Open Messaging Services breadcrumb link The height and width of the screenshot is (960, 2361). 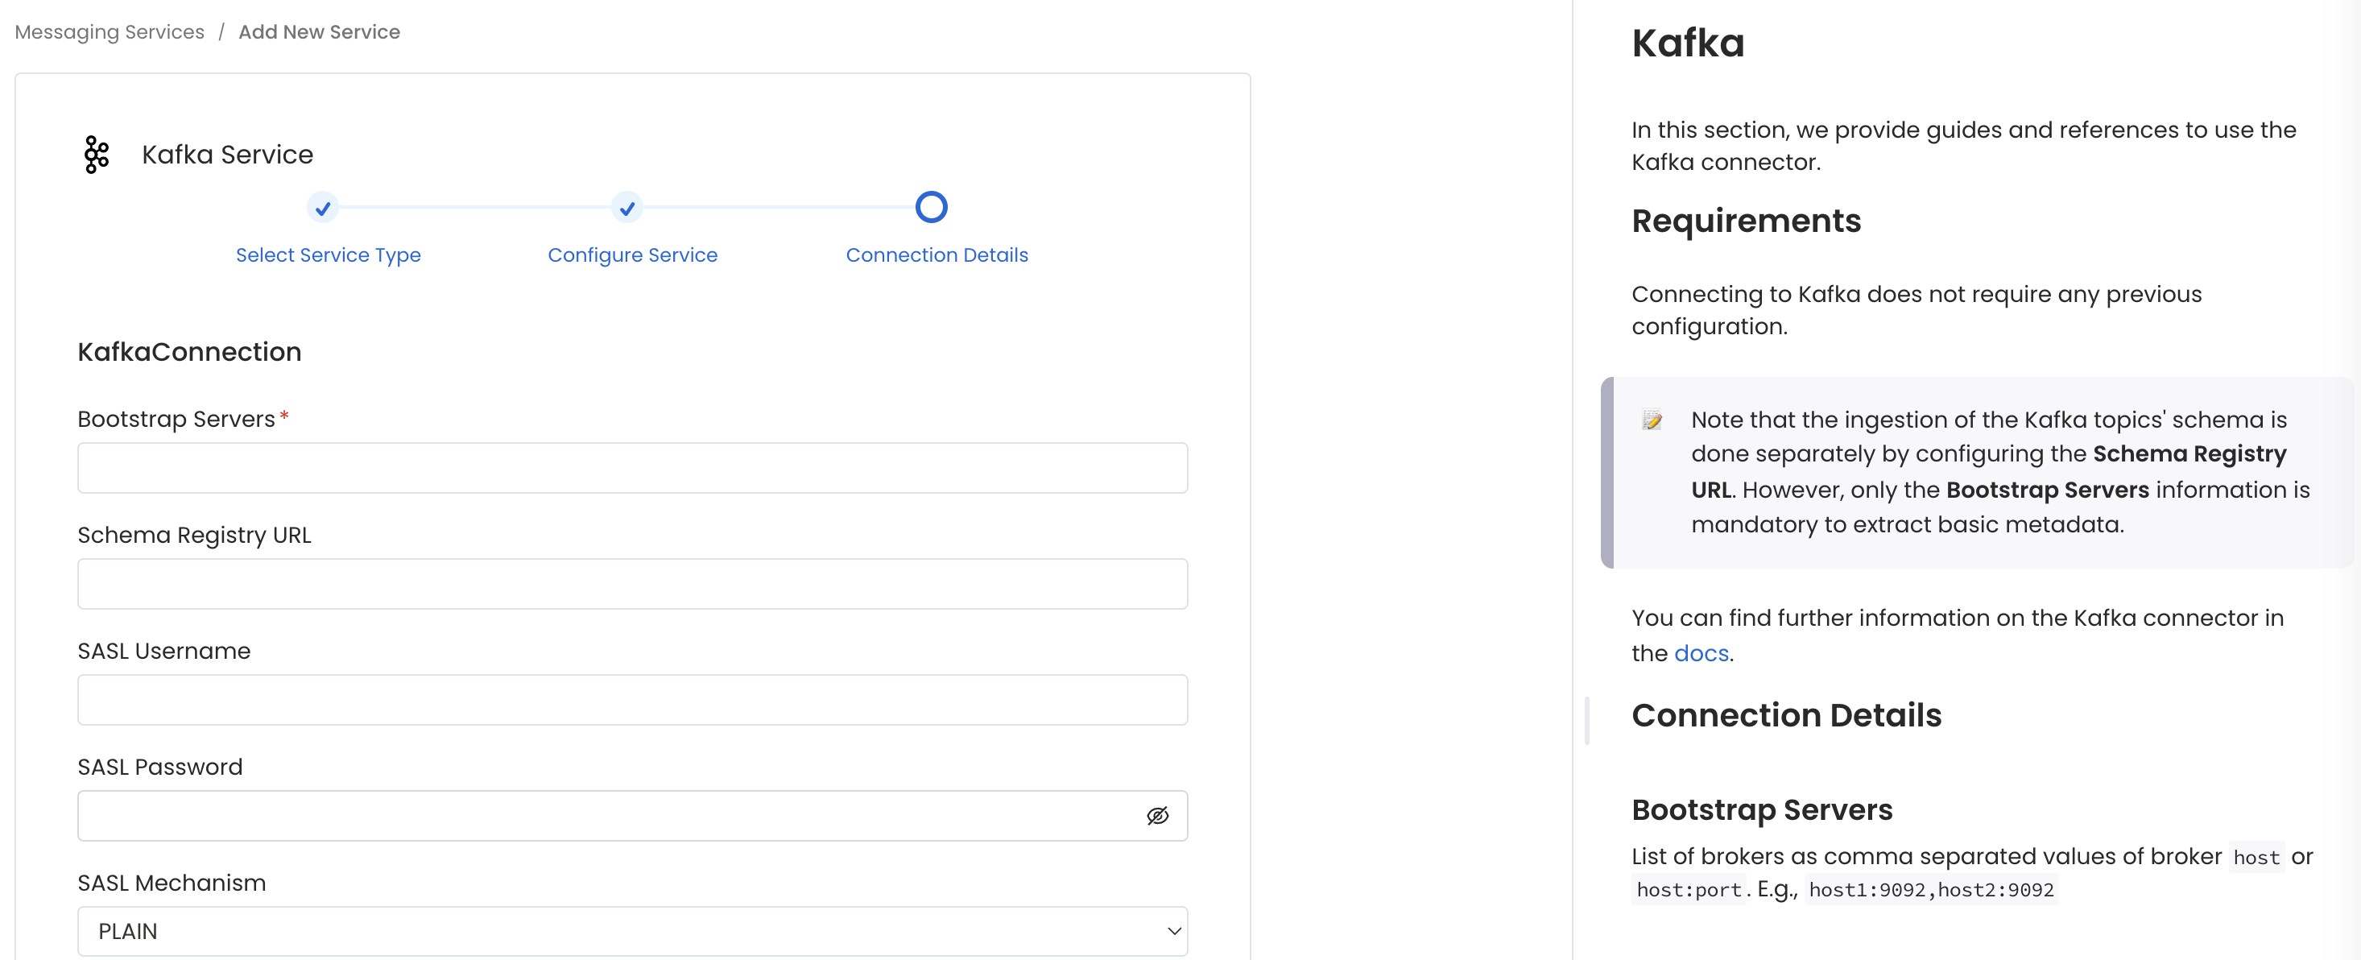[x=110, y=32]
